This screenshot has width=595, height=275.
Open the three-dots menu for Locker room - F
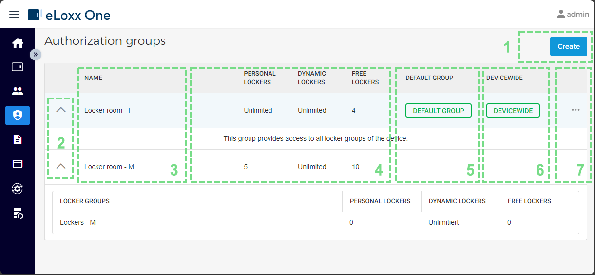click(576, 110)
